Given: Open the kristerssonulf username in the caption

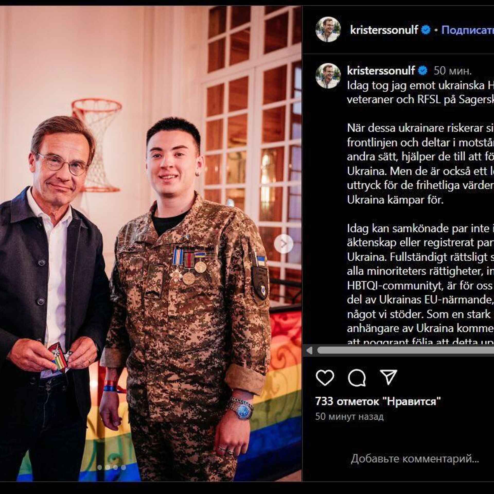Looking at the screenshot, I should click(381, 70).
